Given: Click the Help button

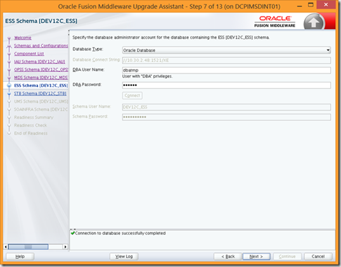Looking at the screenshot, I should 20,256.
